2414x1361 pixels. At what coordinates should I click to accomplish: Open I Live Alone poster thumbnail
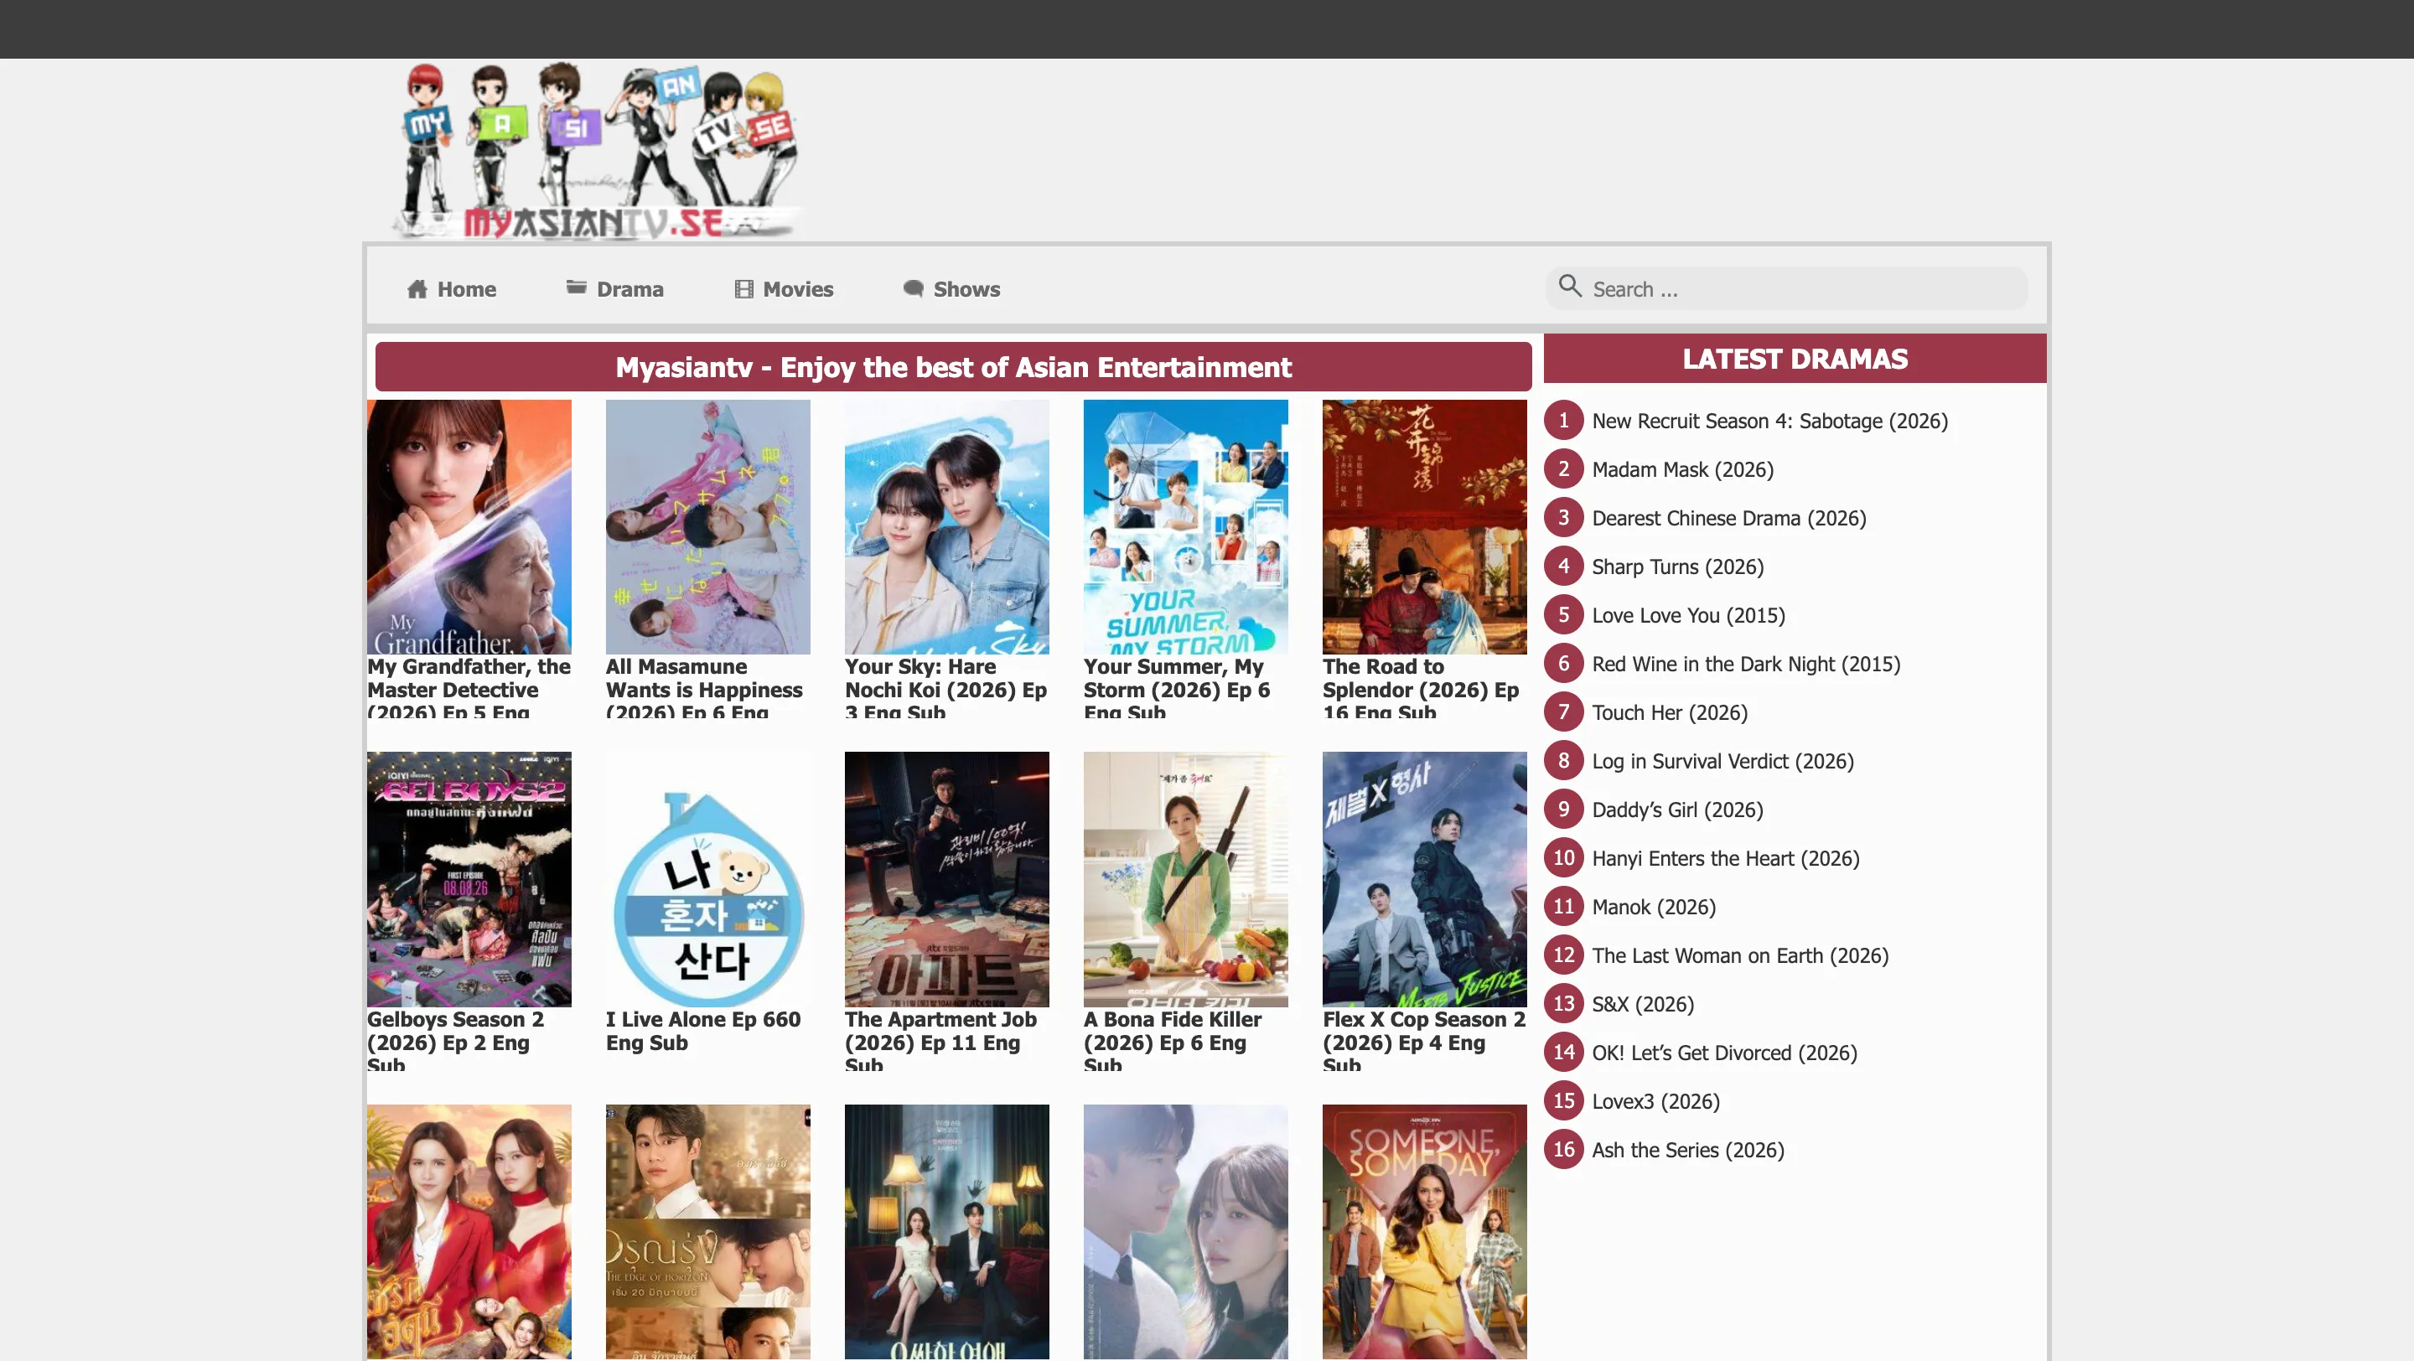708,880
